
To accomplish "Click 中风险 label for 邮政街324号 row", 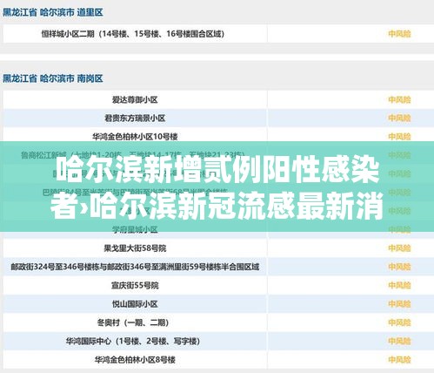I will click(x=399, y=267).
